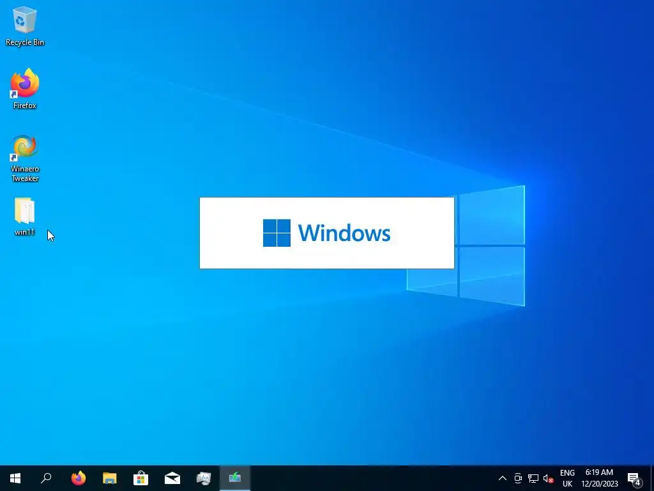The height and width of the screenshot is (491, 654).
Task: Open taskbar search magnifier
Action: [46, 478]
